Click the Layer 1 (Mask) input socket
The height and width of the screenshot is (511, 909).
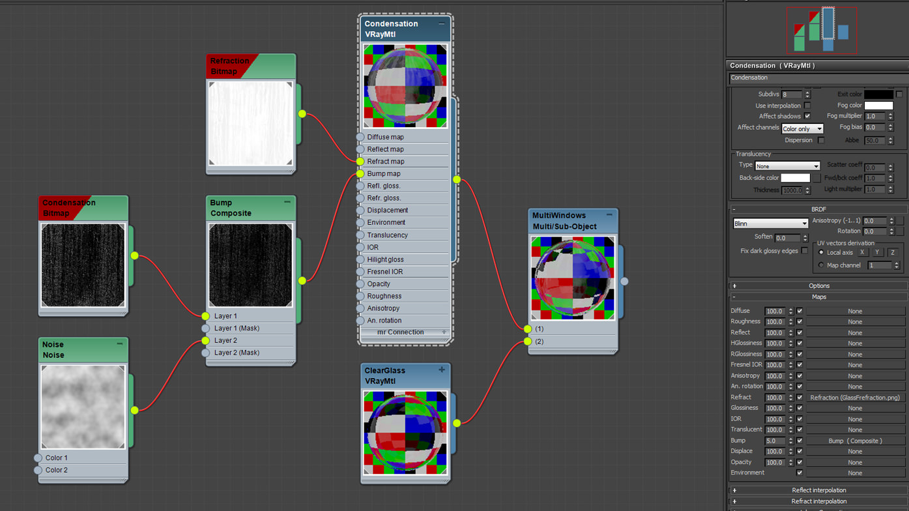point(206,328)
